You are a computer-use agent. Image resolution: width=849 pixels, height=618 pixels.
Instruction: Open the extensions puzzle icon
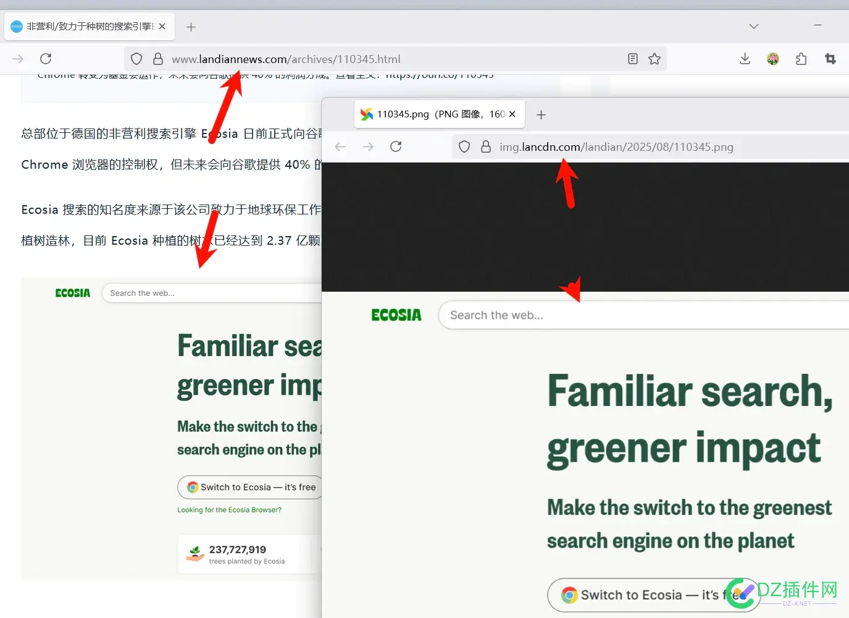[x=801, y=59]
